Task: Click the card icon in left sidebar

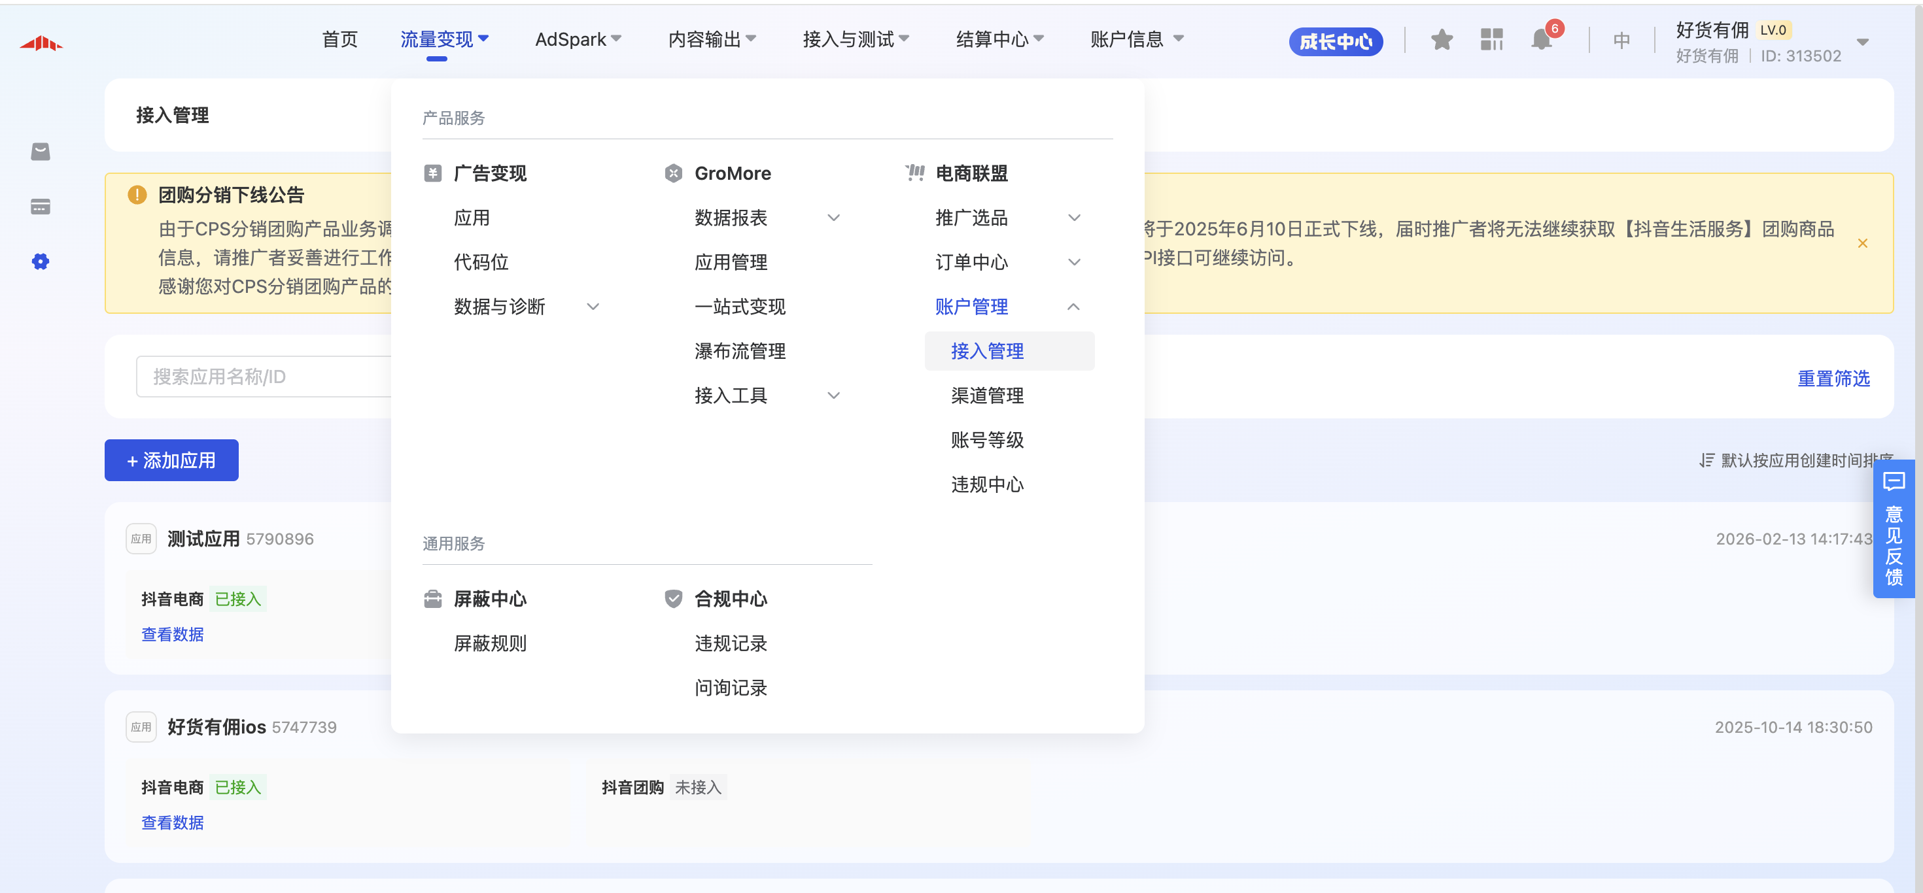Action: [x=41, y=207]
